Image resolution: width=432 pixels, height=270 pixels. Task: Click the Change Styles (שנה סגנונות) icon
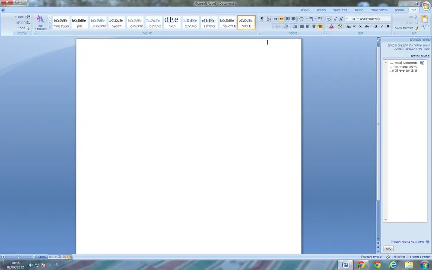pos(40,22)
